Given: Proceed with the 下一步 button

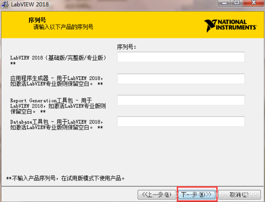Looking at the screenshot, I should tap(197, 195).
